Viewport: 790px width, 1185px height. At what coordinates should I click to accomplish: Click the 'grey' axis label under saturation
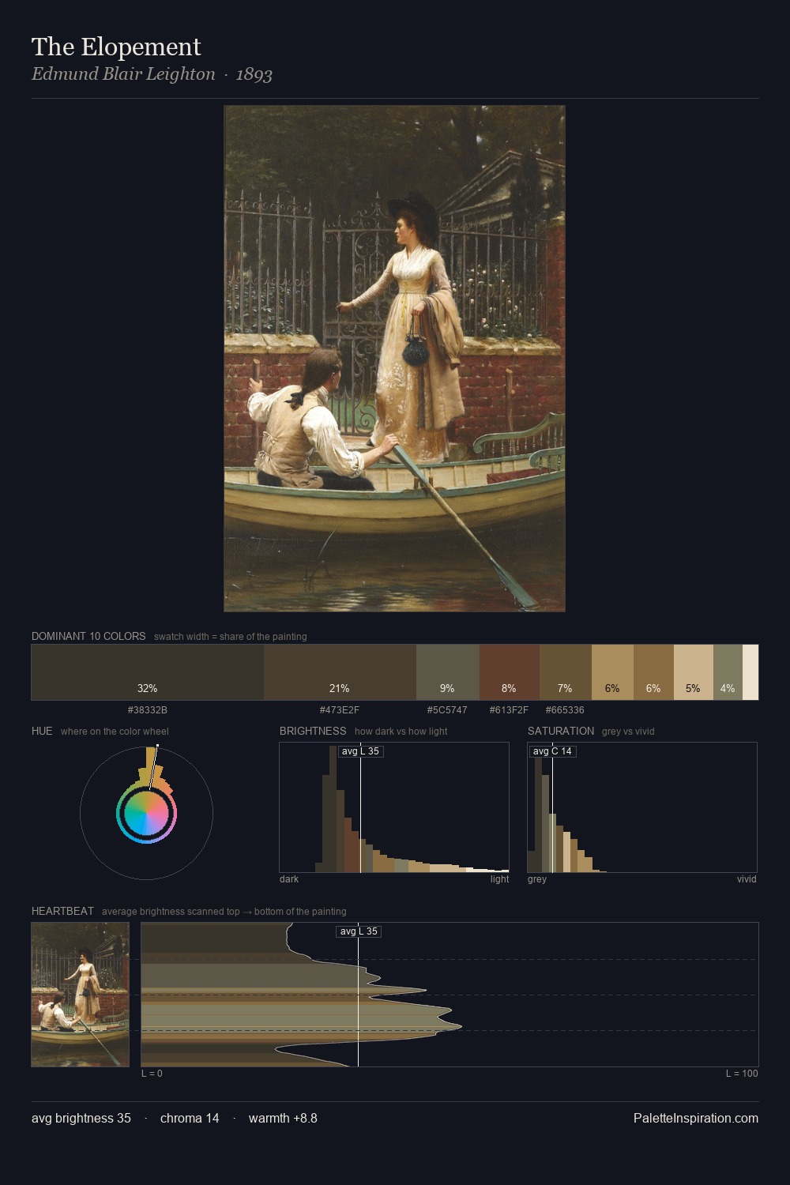point(537,879)
